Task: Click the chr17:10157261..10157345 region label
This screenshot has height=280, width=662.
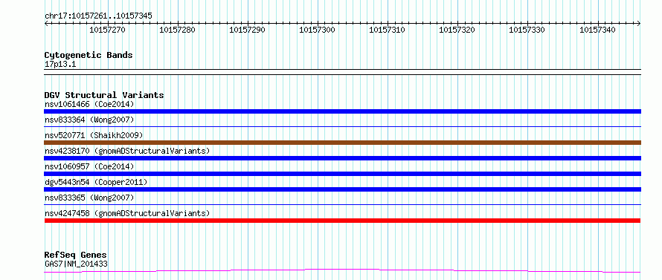Action: tap(98, 16)
